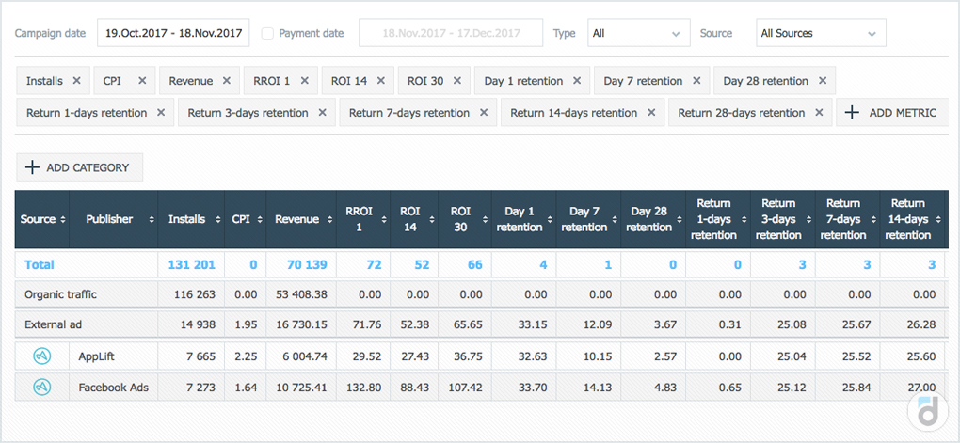Screen dimensions: 960x443
Task: Remove the Installs metric chip
Action: point(76,81)
